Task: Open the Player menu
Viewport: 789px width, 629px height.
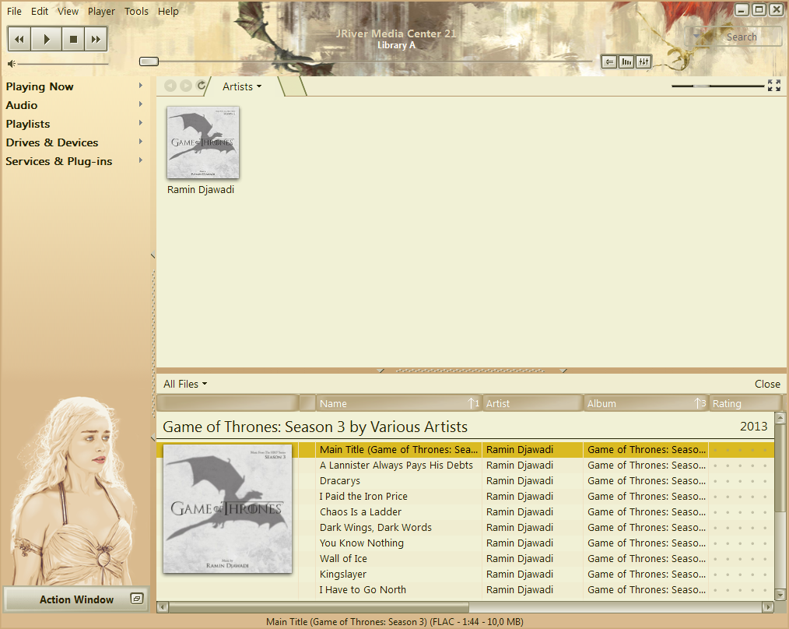Action: pos(101,11)
